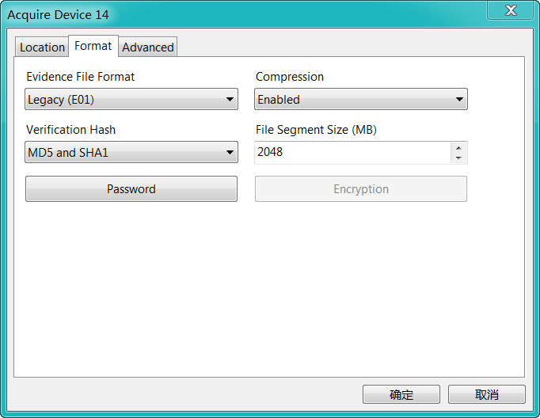This screenshot has height=418, width=540.
Task: Decrease File Segment Size with down arrow
Action: click(x=458, y=158)
